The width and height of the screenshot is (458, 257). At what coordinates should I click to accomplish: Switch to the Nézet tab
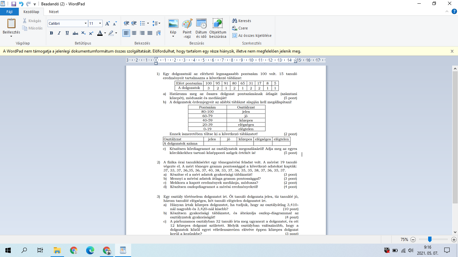tap(54, 12)
